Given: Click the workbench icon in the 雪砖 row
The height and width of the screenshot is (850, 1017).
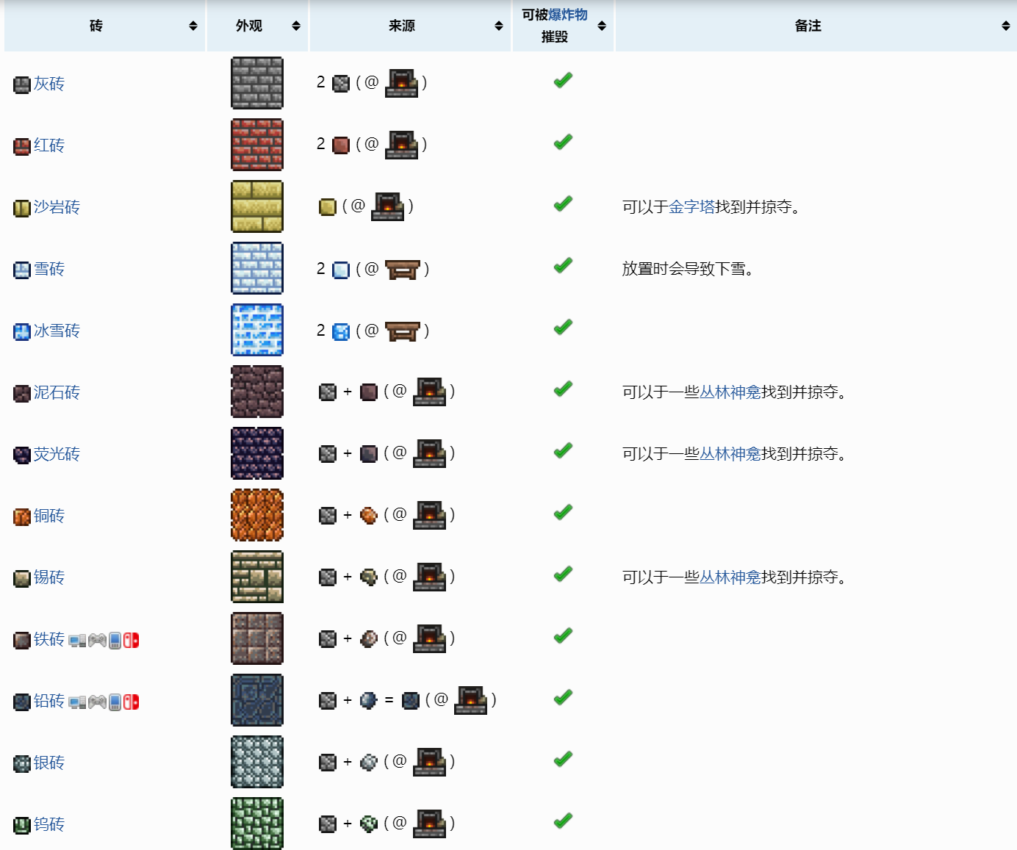Looking at the screenshot, I should click(402, 270).
